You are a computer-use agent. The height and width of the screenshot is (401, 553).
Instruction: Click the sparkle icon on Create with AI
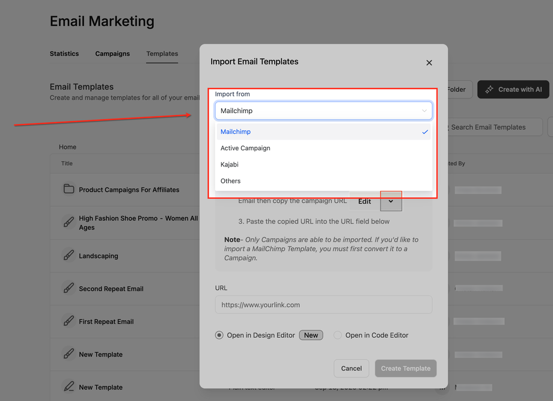point(489,90)
